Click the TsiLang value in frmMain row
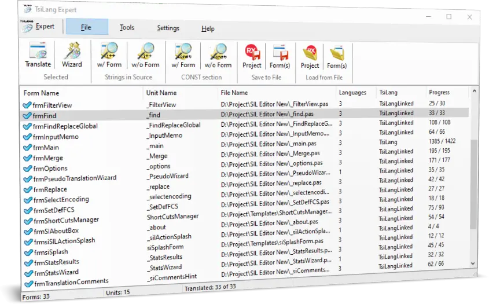The height and width of the screenshot is (304, 489). [x=388, y=142]
